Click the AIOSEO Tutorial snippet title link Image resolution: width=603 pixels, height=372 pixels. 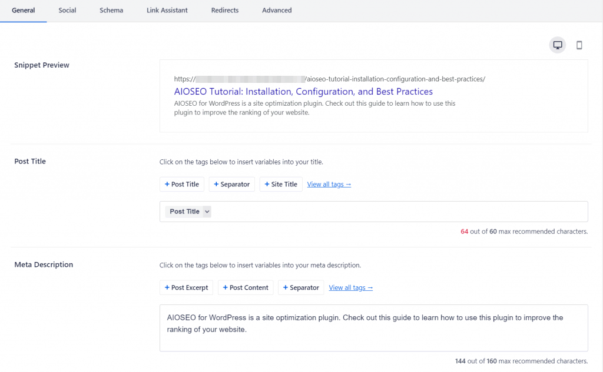303,92
